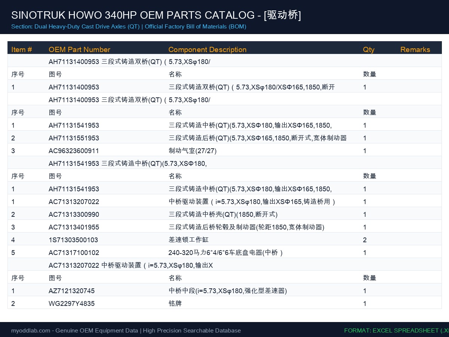
Task: Click the footer text "myoddlab.com - Genuine OEM Equipment Data"
Action: [x=75, y=331]
